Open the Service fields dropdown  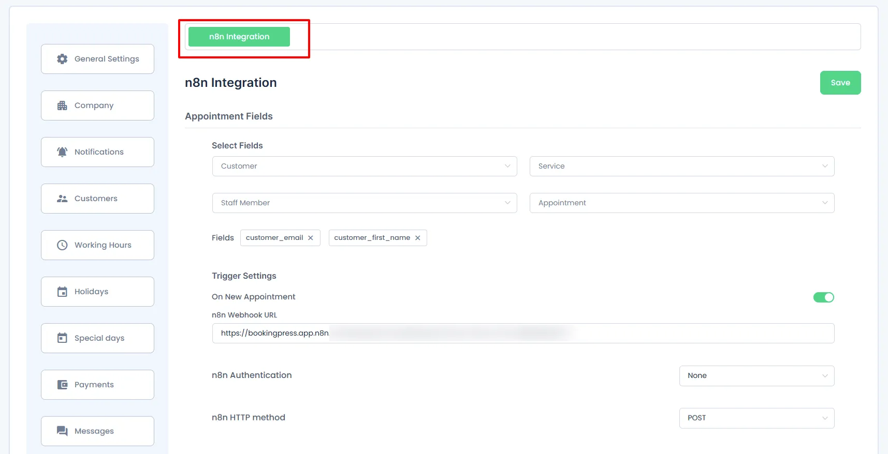(x=682, y=166)
